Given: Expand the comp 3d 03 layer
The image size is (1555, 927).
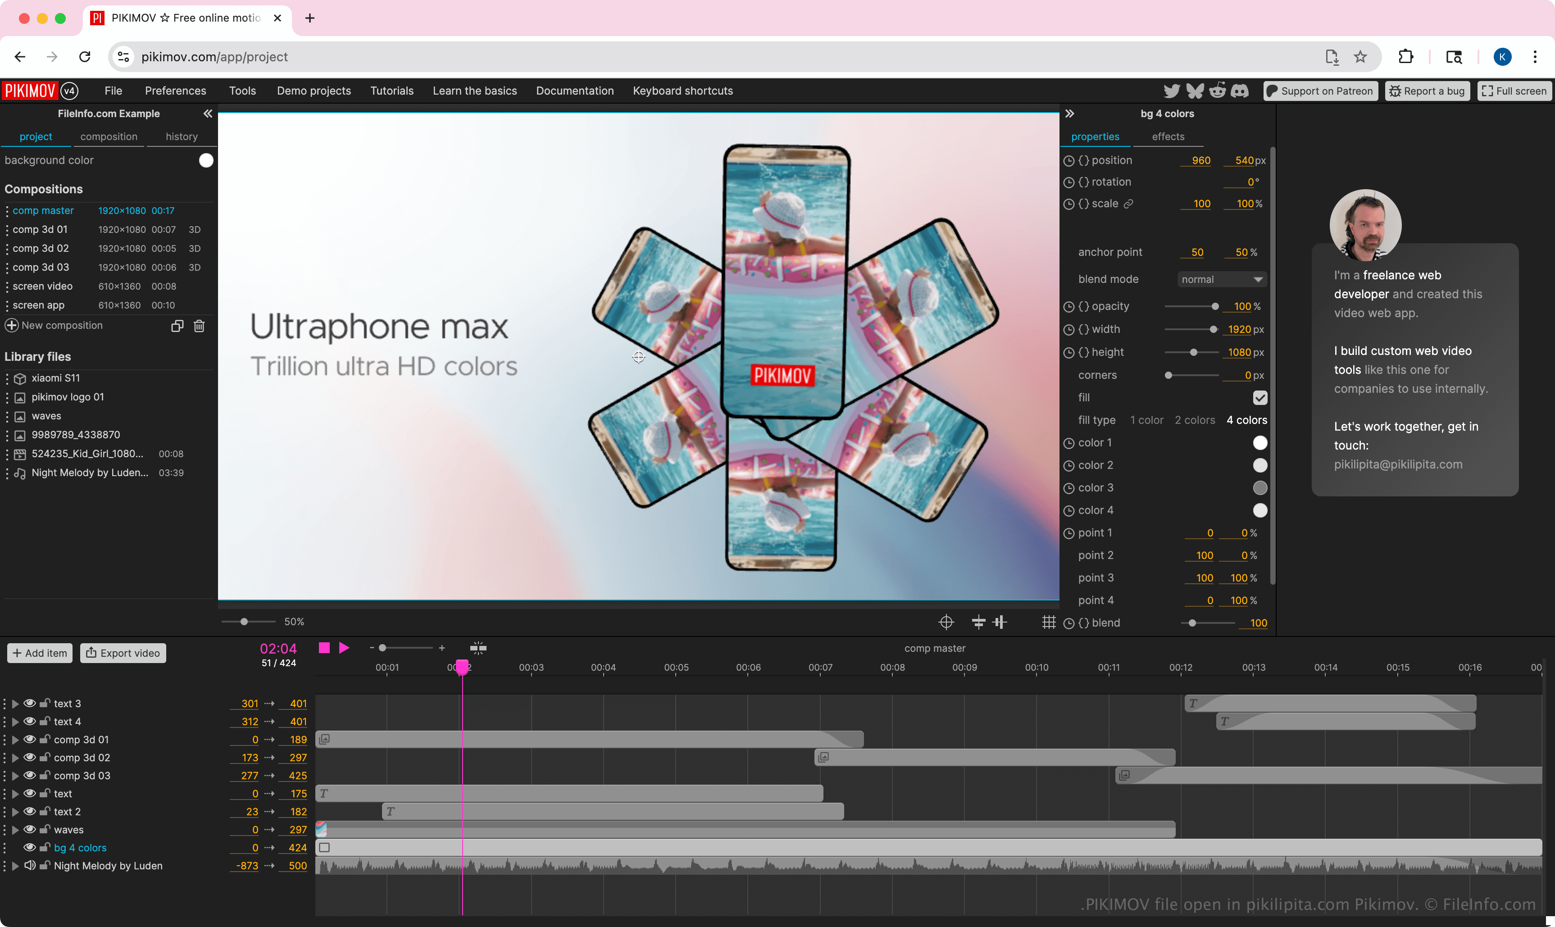Looking at the screenshot, I should (15, 776).
